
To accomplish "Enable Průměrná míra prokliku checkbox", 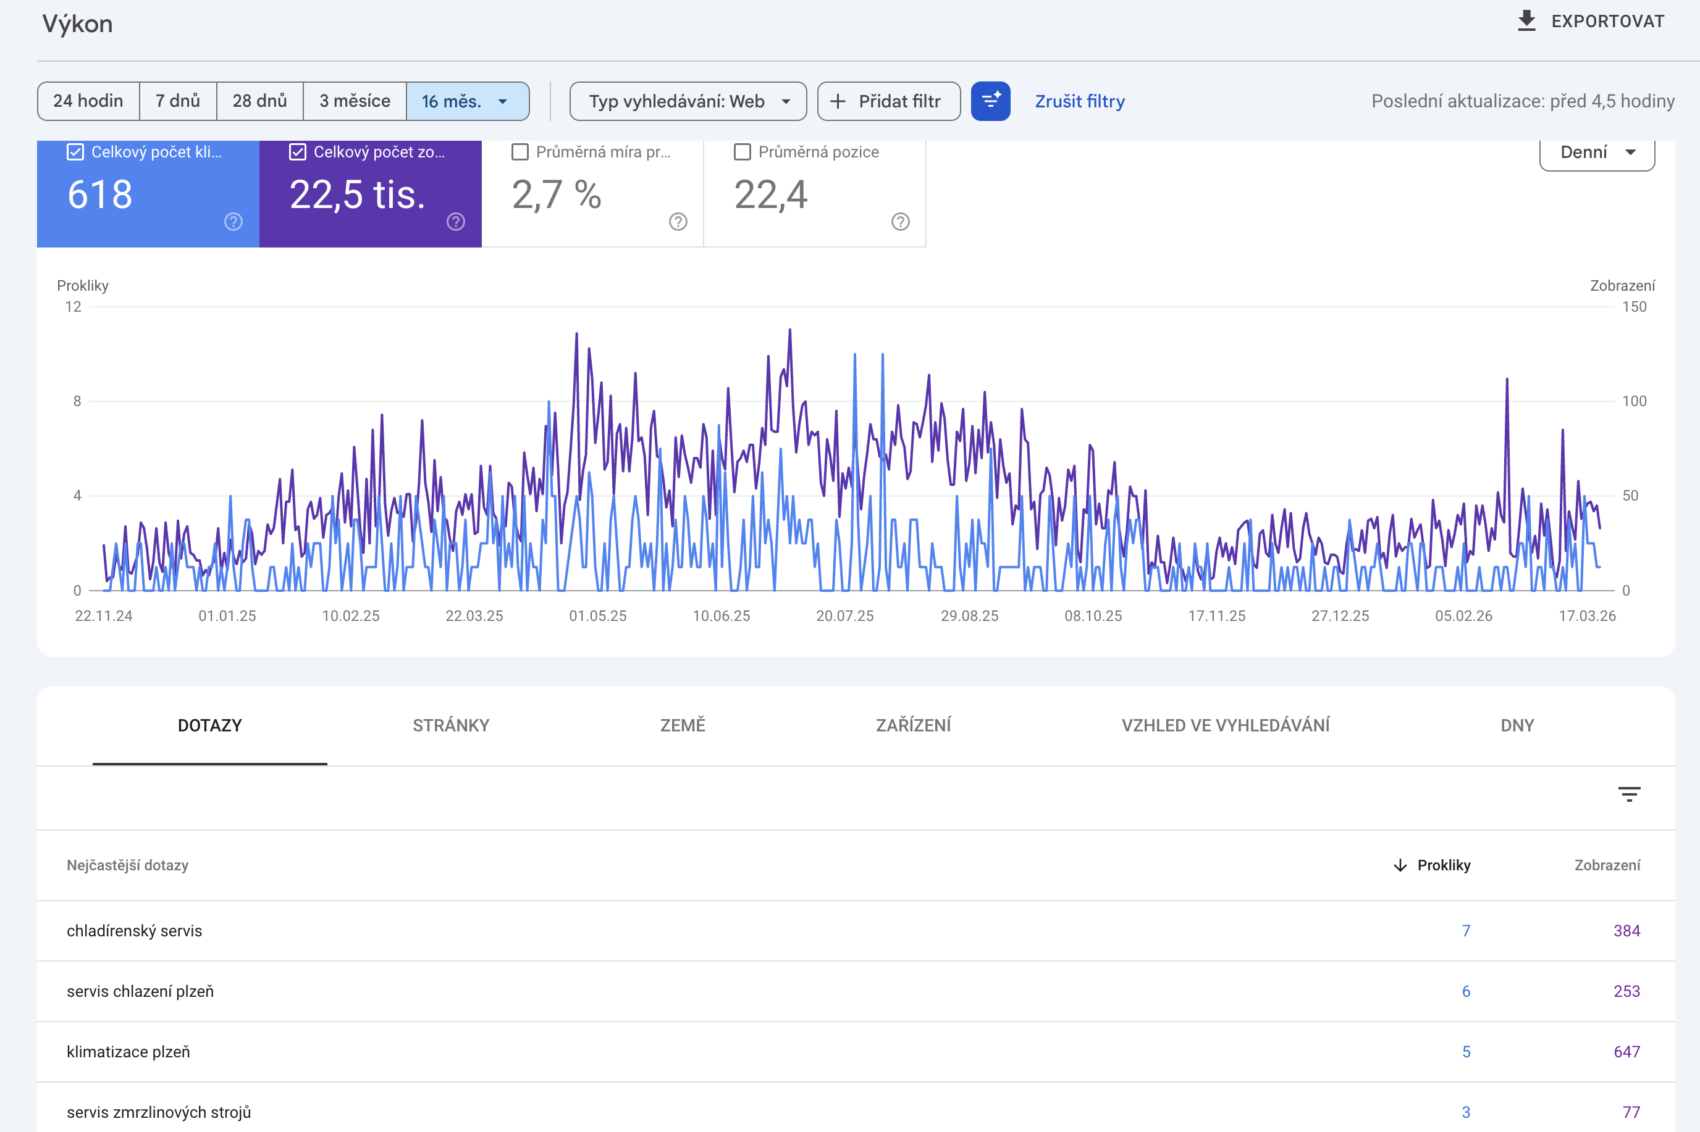I will (520, 152).
